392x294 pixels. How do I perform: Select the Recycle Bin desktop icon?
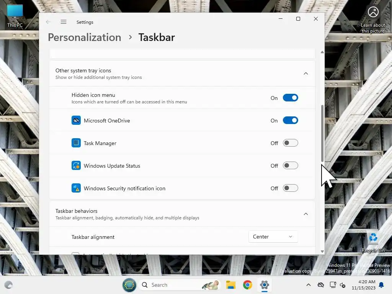coord(373,242)
